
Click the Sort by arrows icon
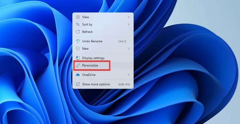[x=78, y=24]
